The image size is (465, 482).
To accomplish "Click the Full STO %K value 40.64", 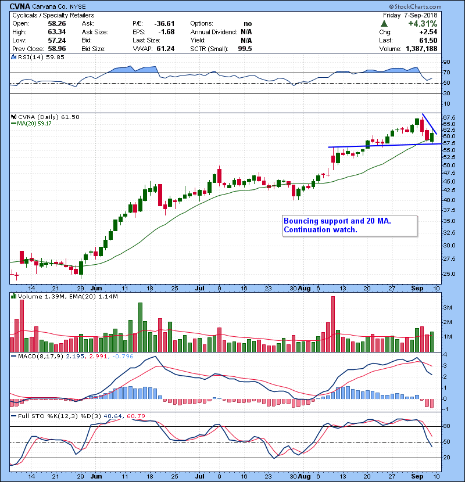I will pos(113,416).
